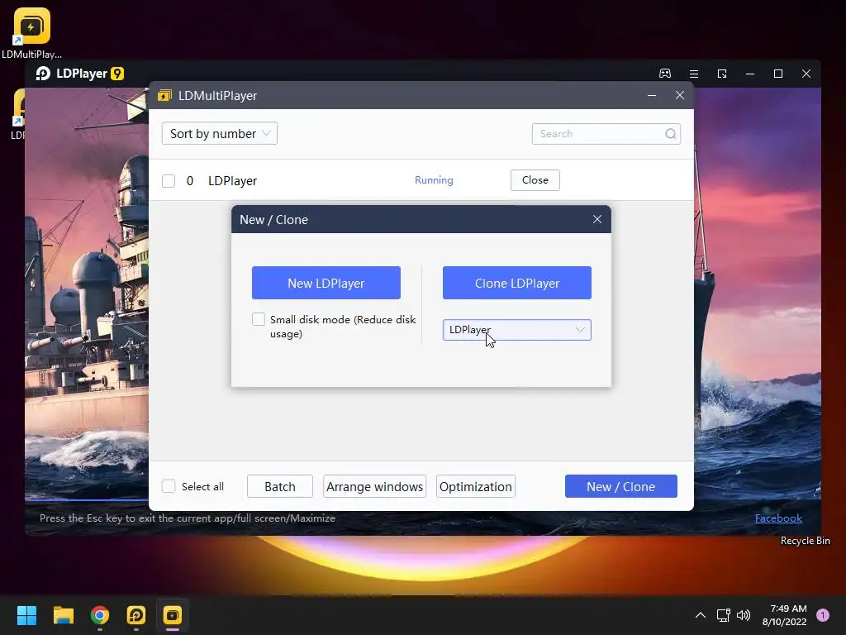
Task: Click Arrange windows button
Action: click(x=374, y=486)
